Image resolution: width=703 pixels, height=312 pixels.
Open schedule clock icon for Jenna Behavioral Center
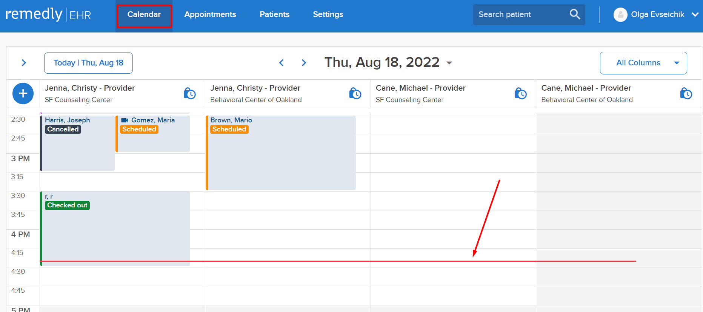355,93
